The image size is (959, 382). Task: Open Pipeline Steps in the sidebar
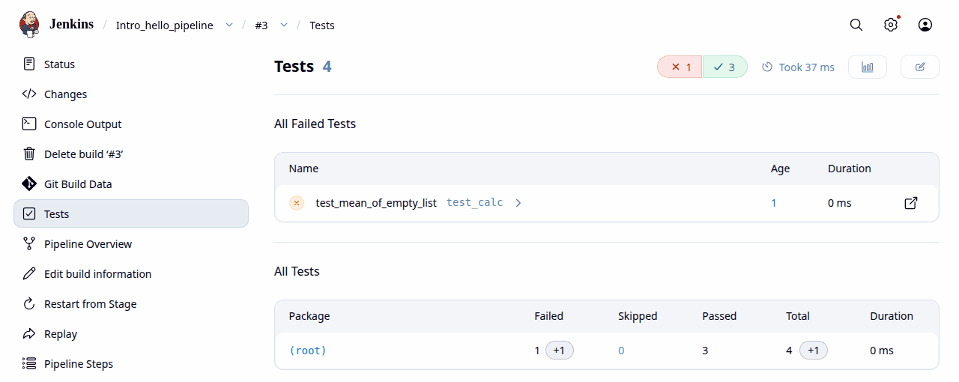(131, 364)
